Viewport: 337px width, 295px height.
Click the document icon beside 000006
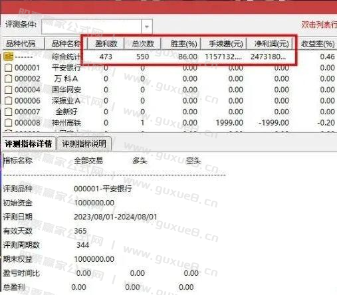coord(9,100)
